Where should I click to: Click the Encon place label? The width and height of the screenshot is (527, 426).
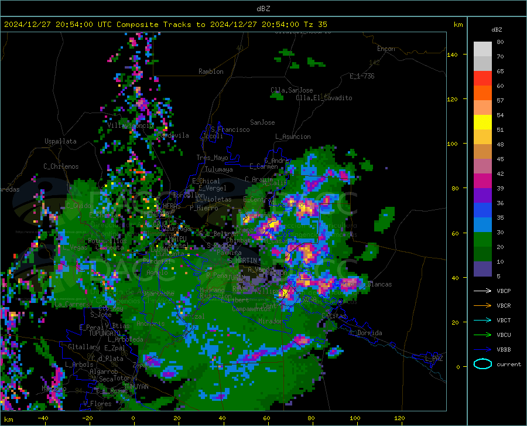(x=386, y=49)
